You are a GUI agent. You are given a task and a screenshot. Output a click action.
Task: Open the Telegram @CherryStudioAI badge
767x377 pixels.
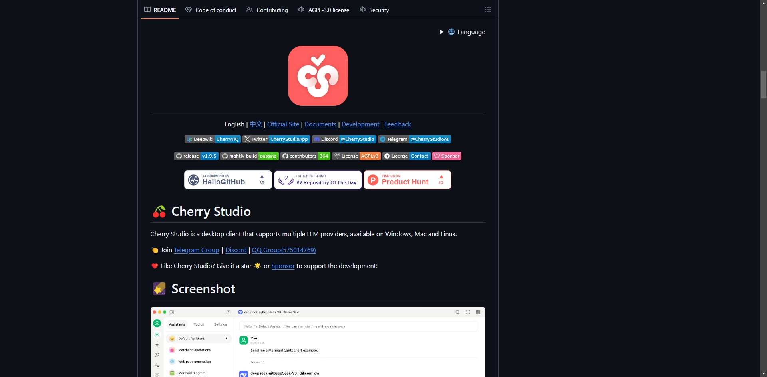coord(414,139)
